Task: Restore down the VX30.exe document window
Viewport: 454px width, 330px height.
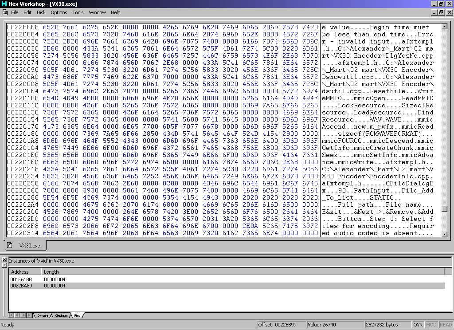Action: point(442,12)
